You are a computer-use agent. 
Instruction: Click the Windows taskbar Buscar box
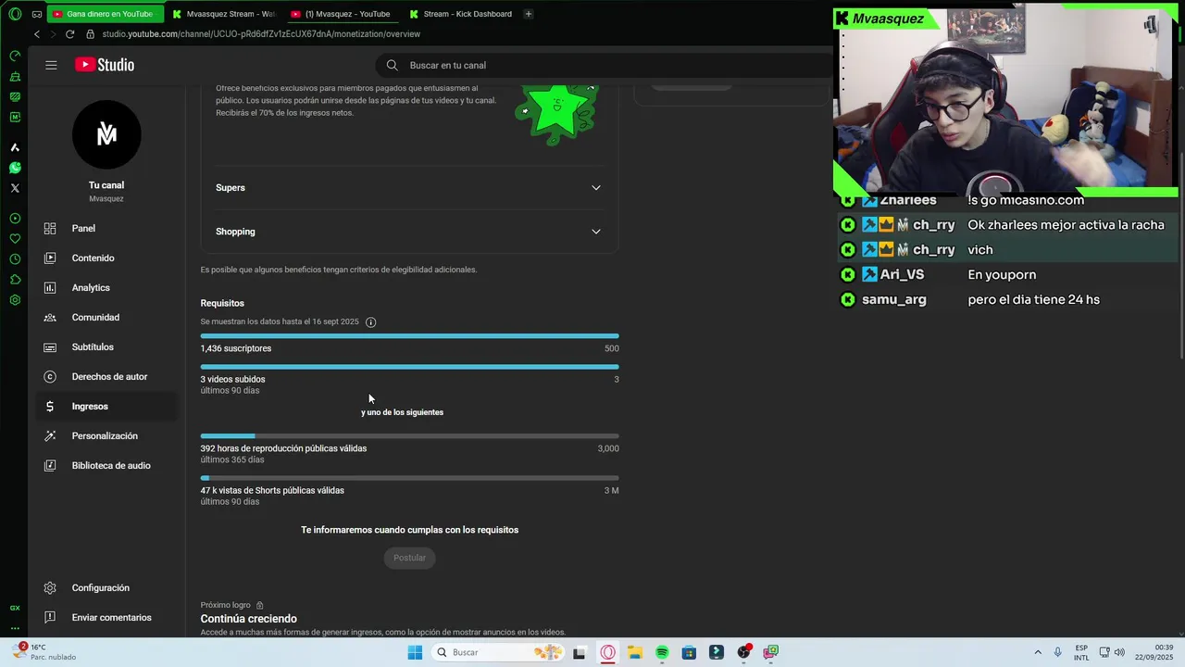497,652
